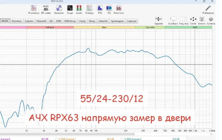222x140 pixels.
Task: Click the 54,3 dB legend value
Action: point(110,139)
